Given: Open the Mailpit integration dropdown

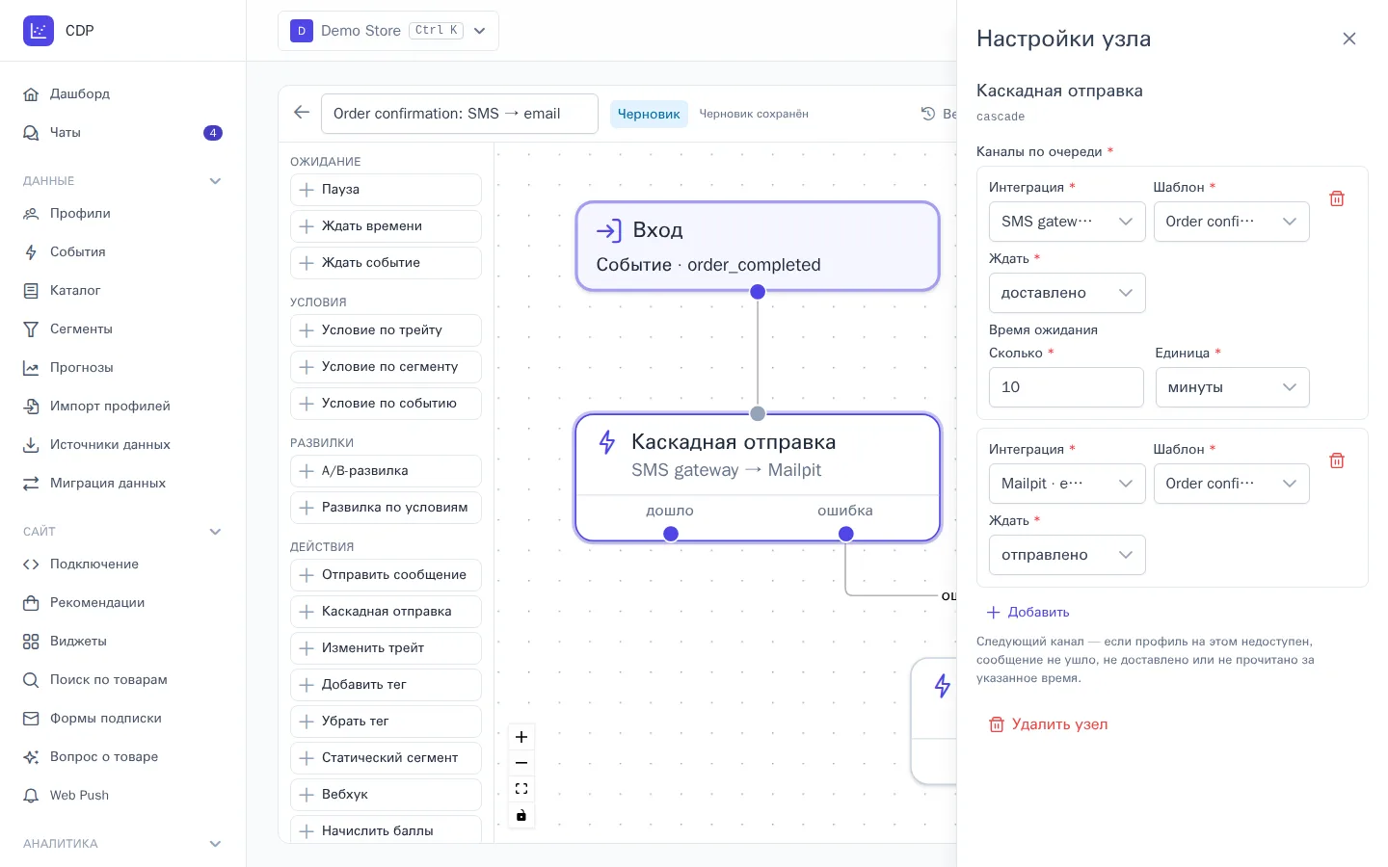Looking at the screenshot, I should [1067, 484].
